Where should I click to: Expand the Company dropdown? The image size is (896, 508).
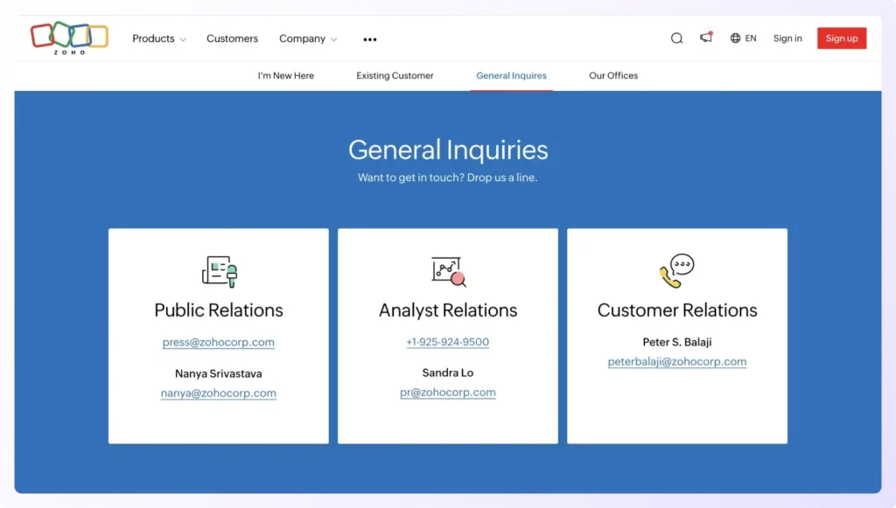click(x=308, y=38)
